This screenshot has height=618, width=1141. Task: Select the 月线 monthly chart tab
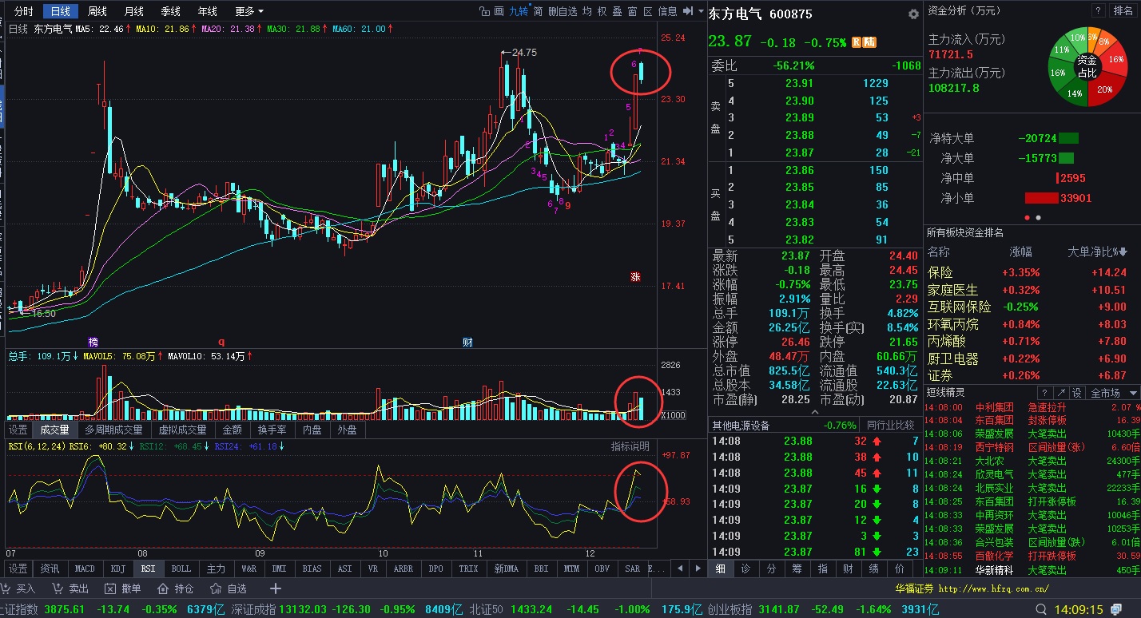(134, 11)
